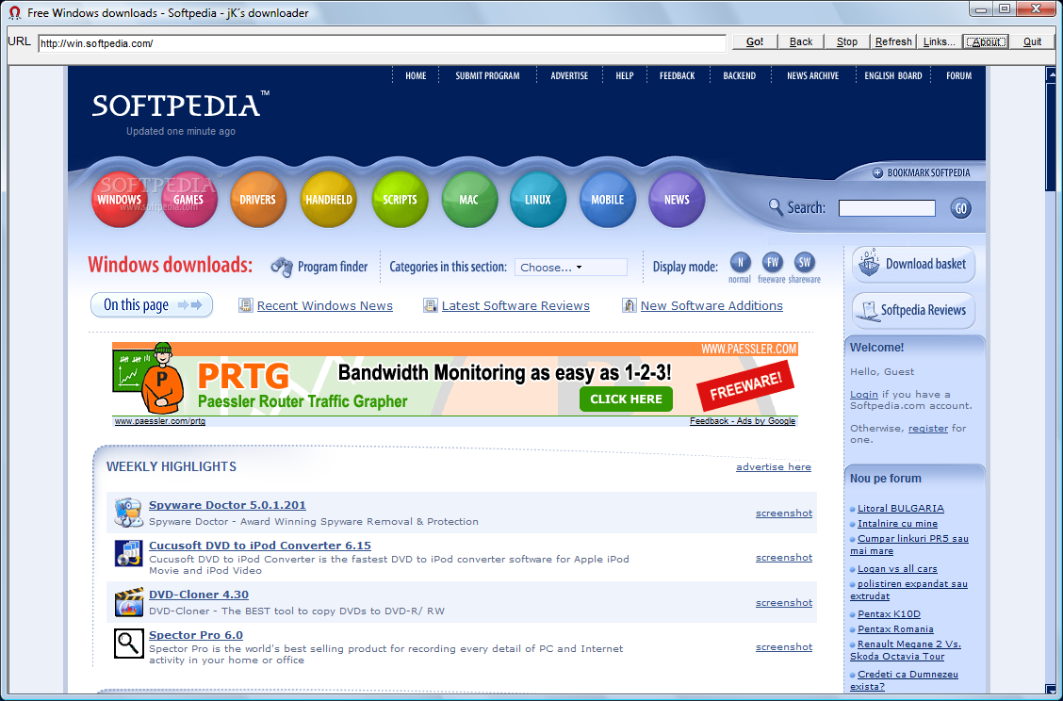Expand the Choose... categories dropdown
The image size is (1063, 701).
(x=571, y=267)
